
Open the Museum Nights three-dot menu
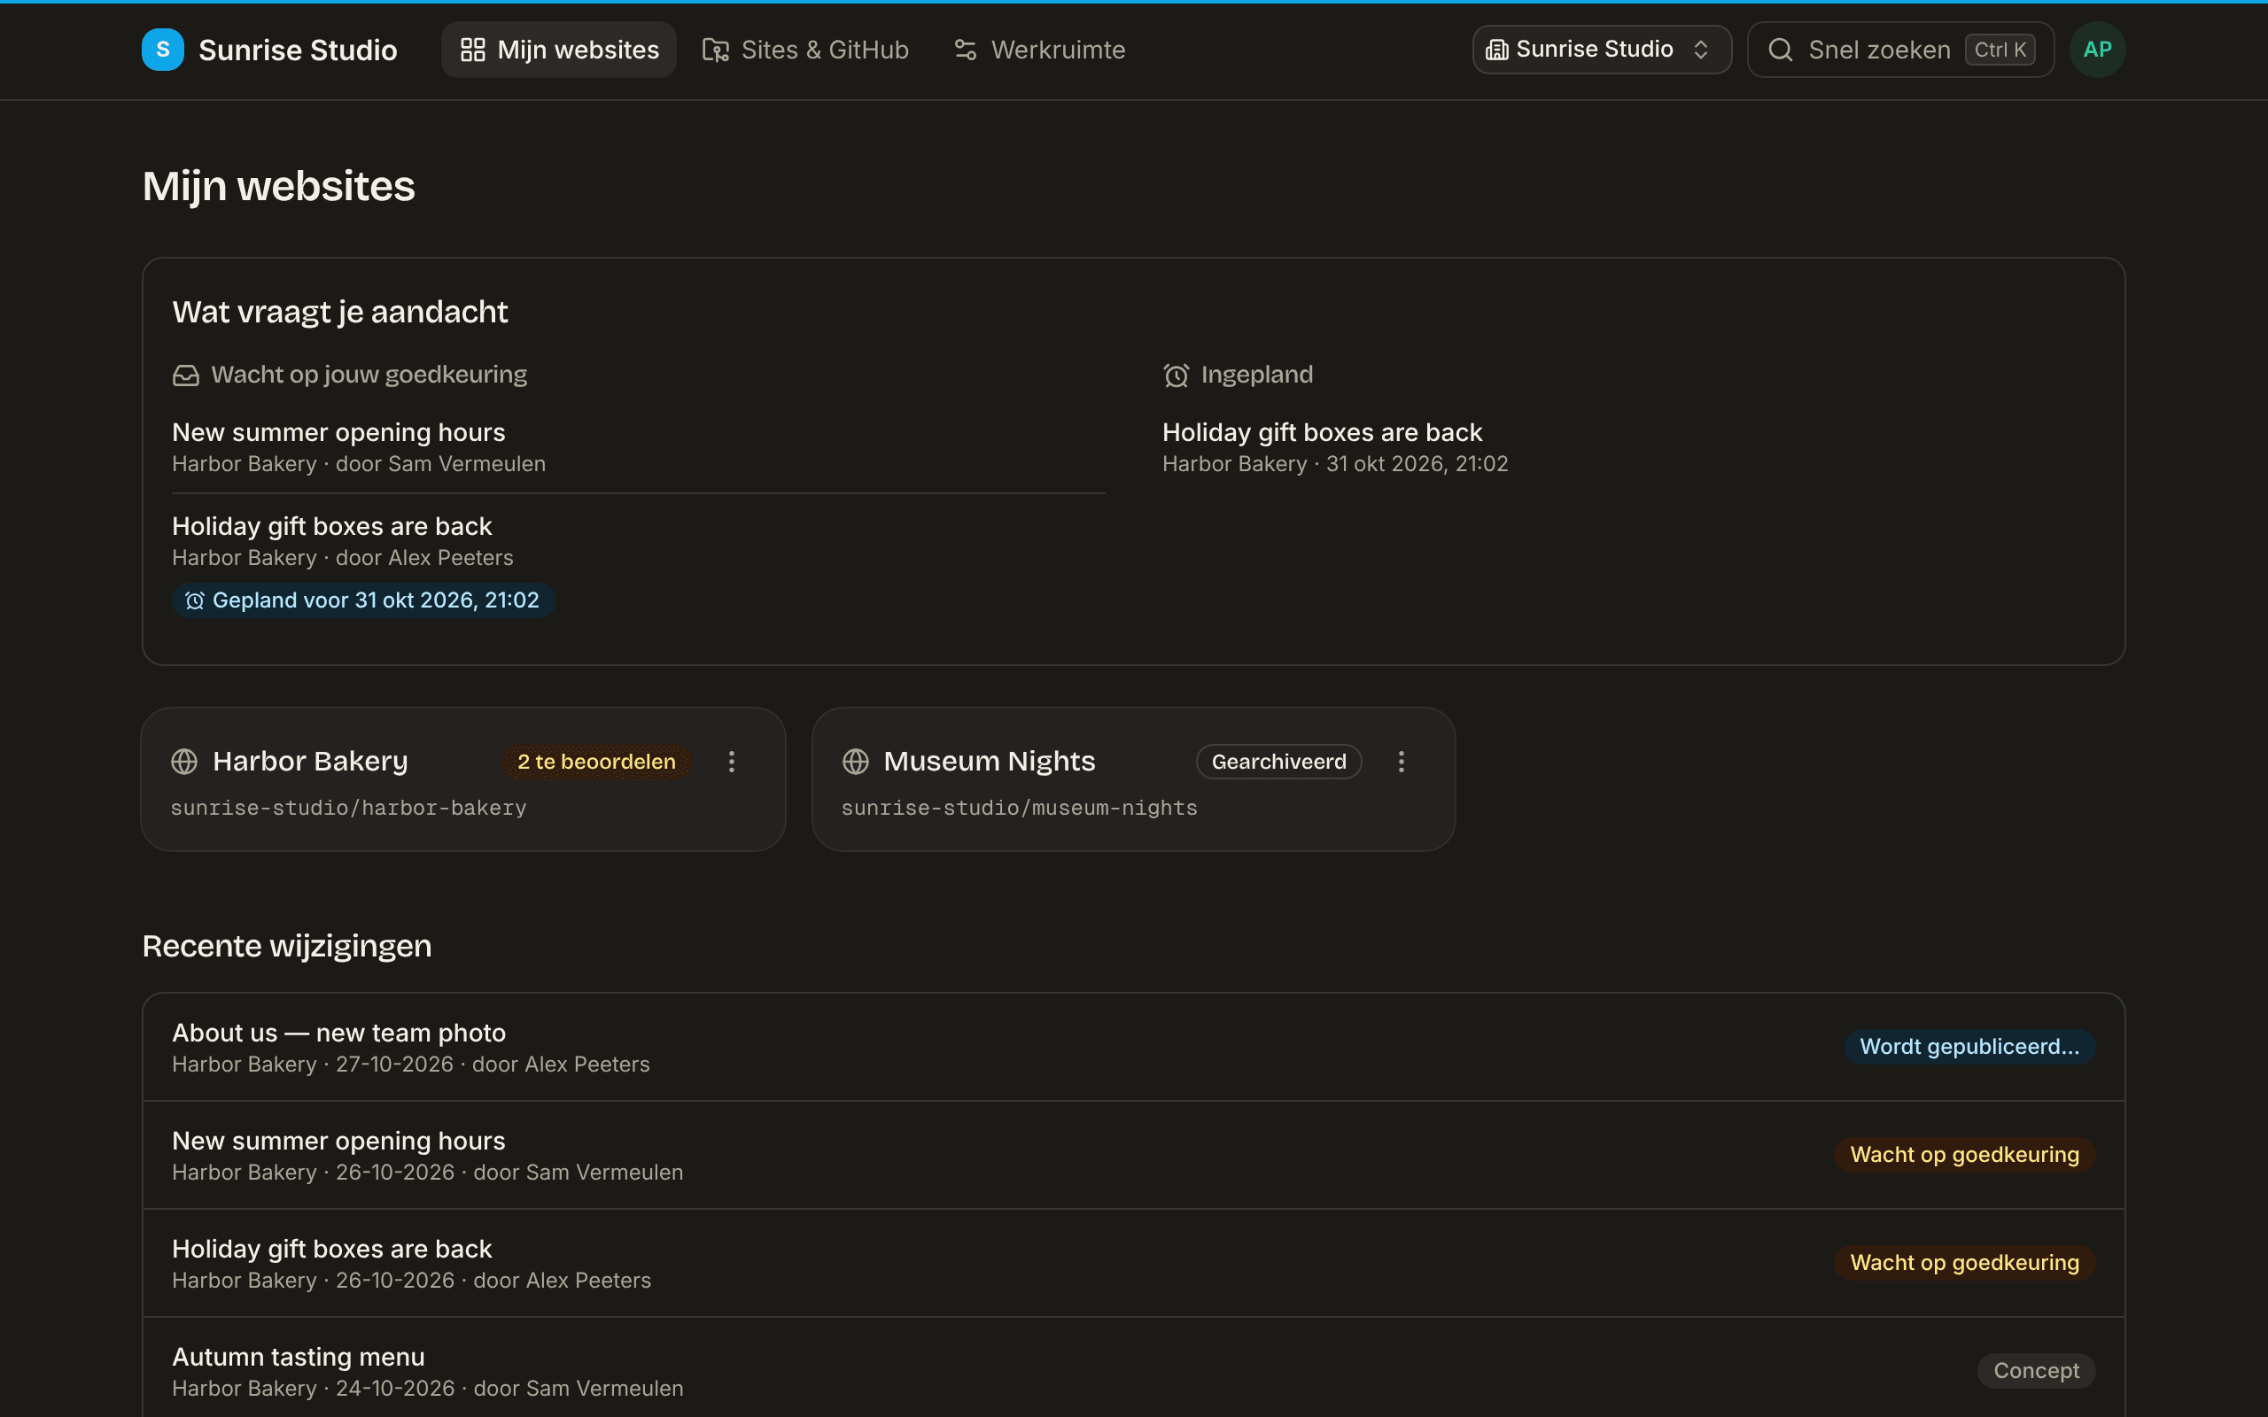(x=1402, y=762)
